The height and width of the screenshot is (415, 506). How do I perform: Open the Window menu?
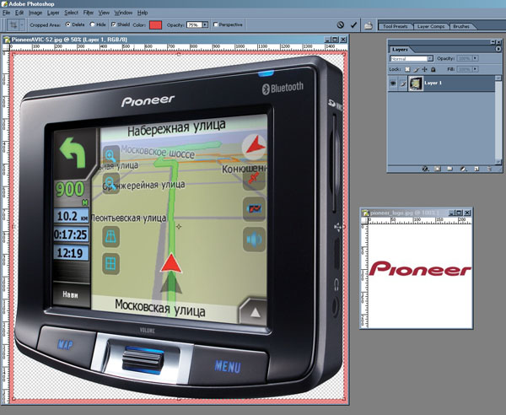coord(123,13)
